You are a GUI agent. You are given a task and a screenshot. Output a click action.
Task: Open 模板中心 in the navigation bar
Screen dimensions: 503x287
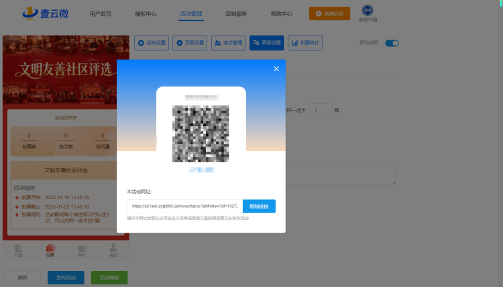click(146, 14)
